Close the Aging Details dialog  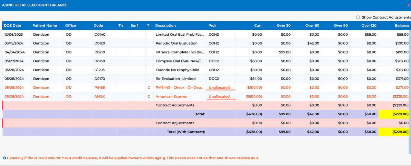pos(409,5)
